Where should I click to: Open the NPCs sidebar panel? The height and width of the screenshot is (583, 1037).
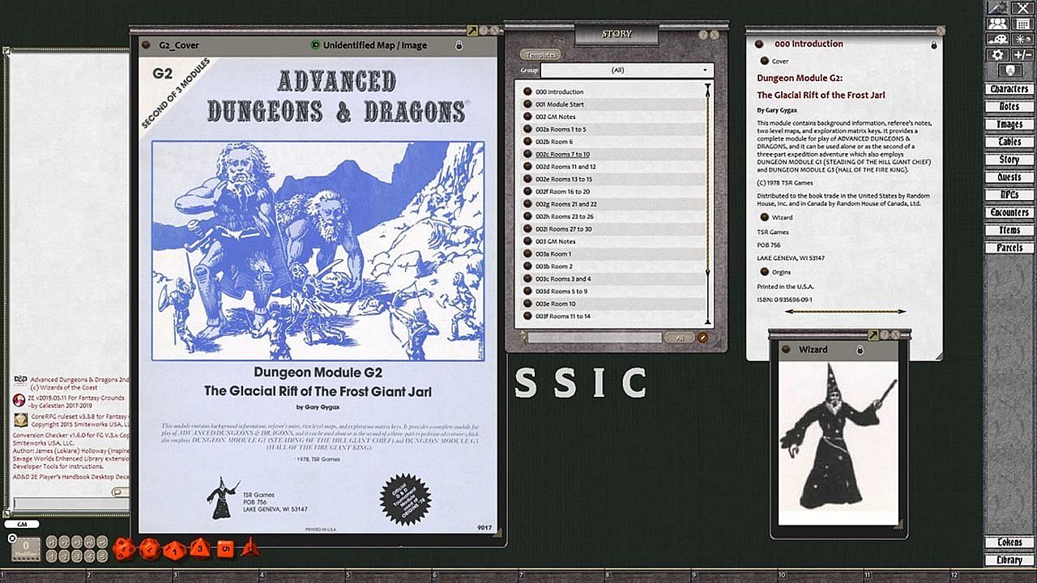pyautogui.click(x=1009, y=195)
